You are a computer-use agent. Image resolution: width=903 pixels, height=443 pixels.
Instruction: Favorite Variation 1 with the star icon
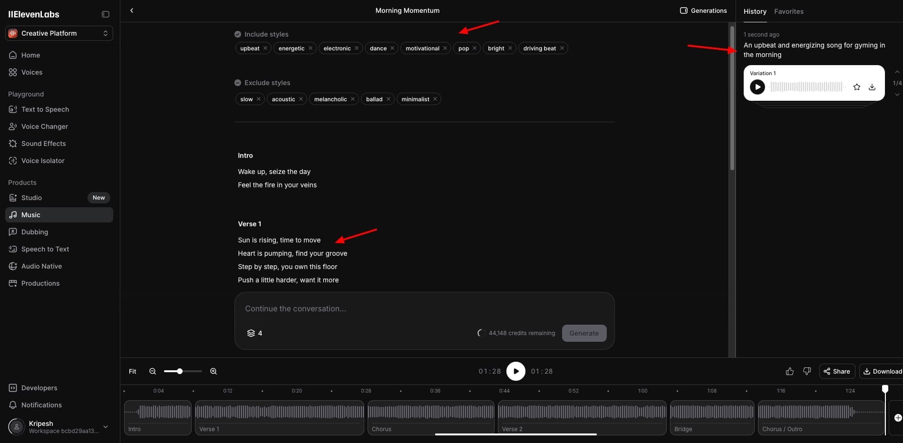[856, 87]
